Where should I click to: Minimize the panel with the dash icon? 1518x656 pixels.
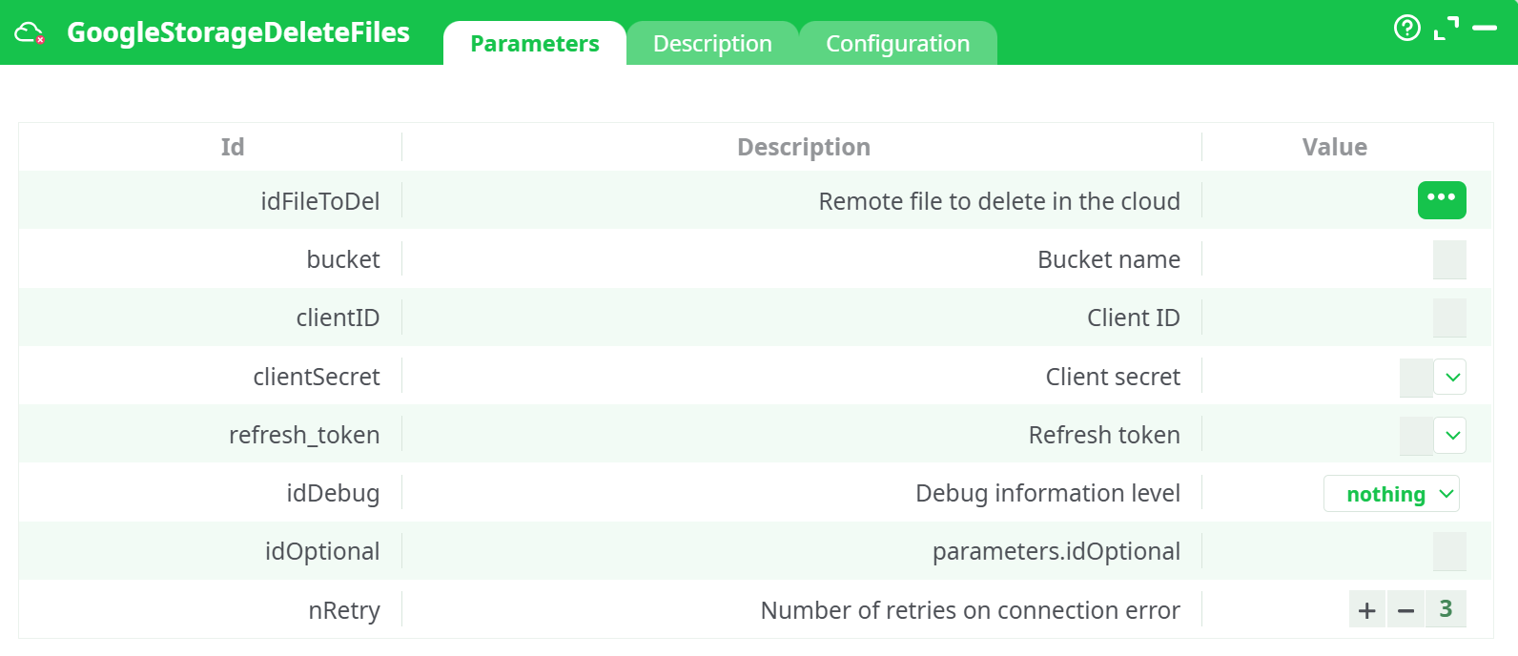(1485, 29)
